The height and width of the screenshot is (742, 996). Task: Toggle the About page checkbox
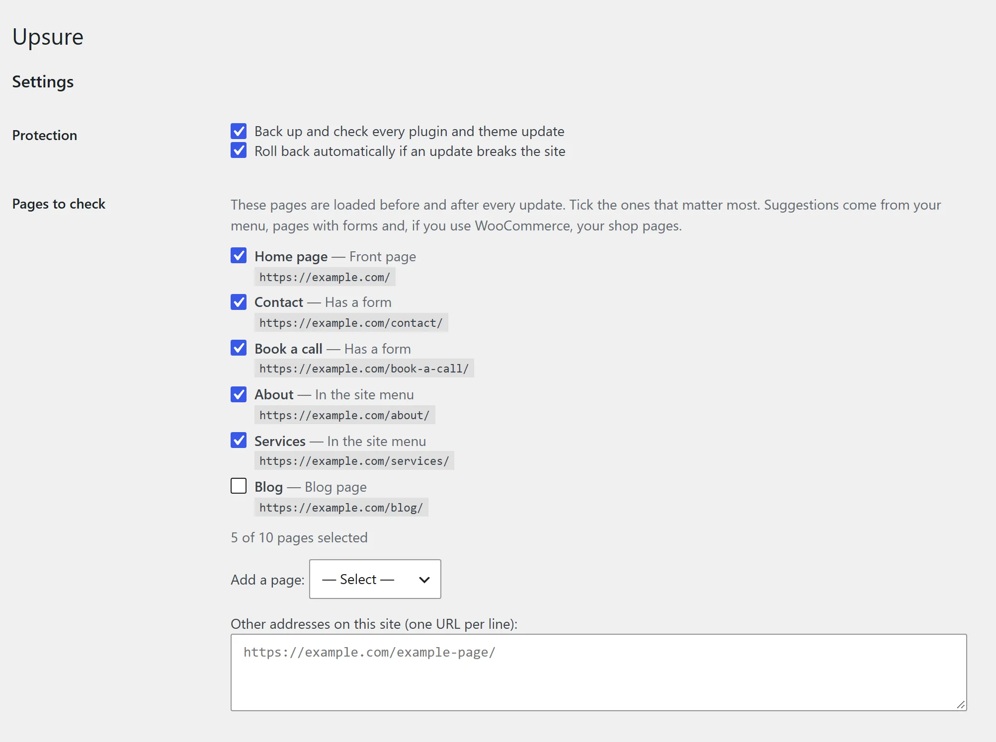click(x=239, y=394)
